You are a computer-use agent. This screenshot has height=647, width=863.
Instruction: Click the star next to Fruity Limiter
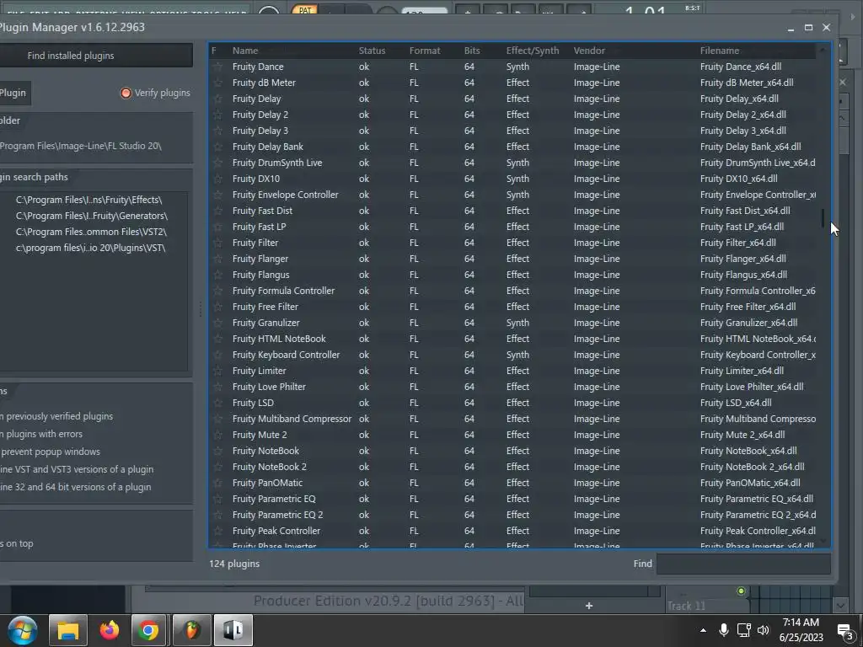click(x=218, y=371)
